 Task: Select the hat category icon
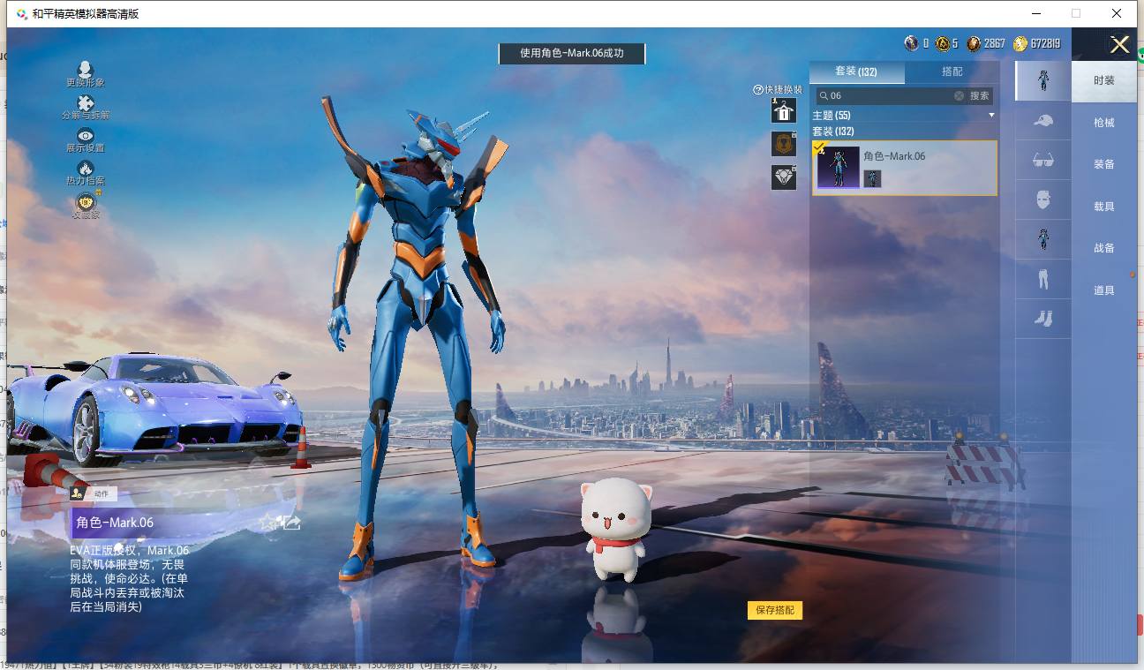[1043, 121]
